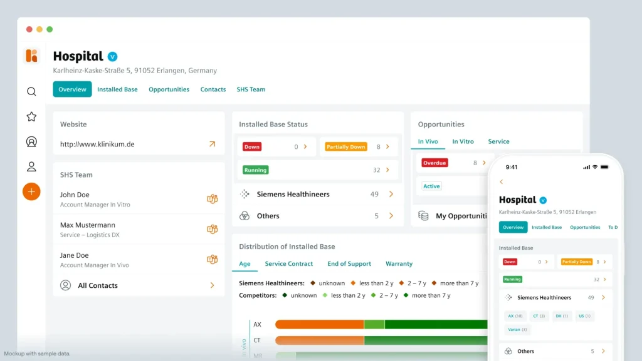
Task: Switch to the Opportunities tab
Action: coord(169,89)
